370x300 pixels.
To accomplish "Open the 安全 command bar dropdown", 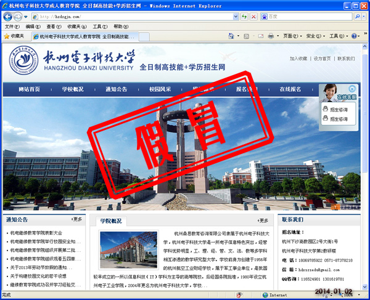I will point(316,36).
